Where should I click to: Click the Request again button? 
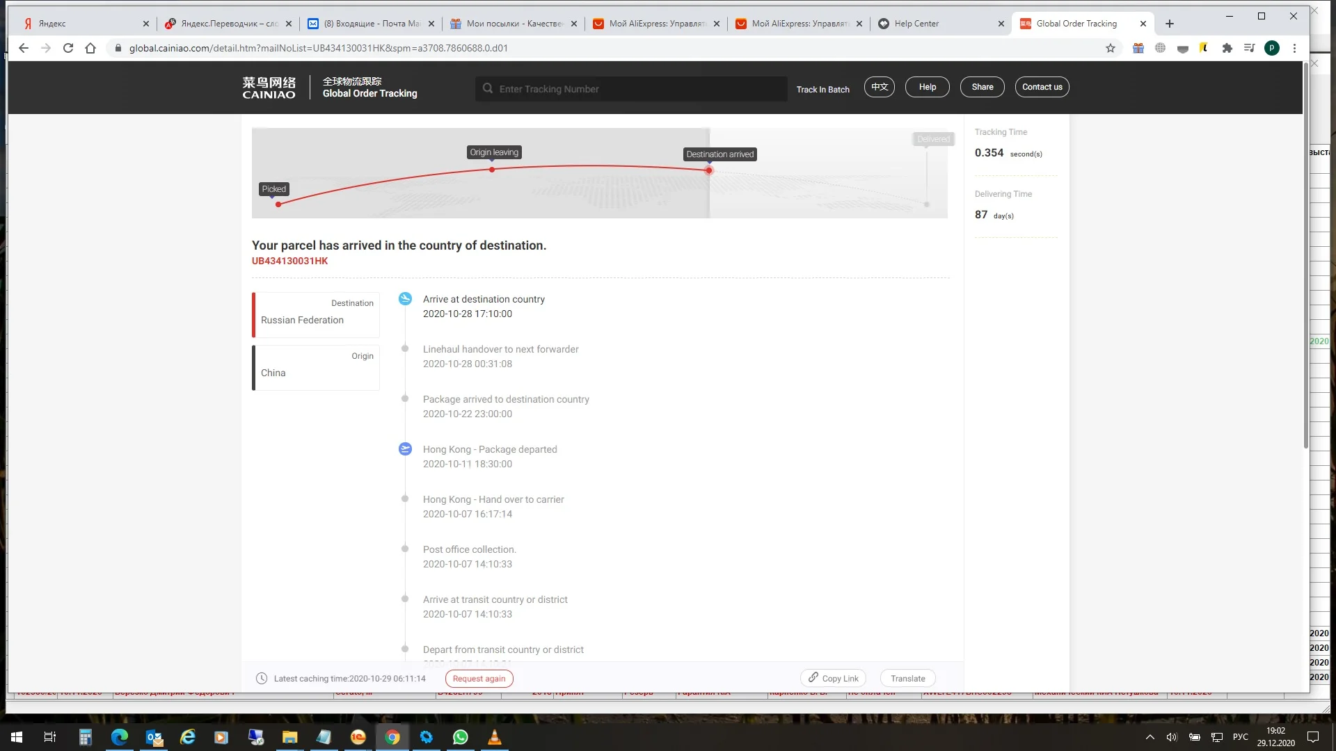coord(479,679)
